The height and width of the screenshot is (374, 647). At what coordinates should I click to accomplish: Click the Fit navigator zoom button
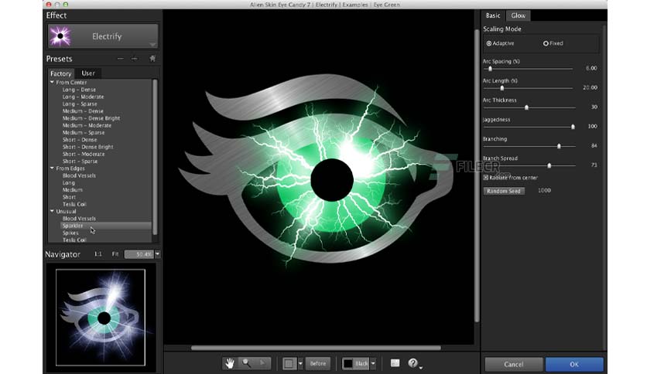click(115, 254)
